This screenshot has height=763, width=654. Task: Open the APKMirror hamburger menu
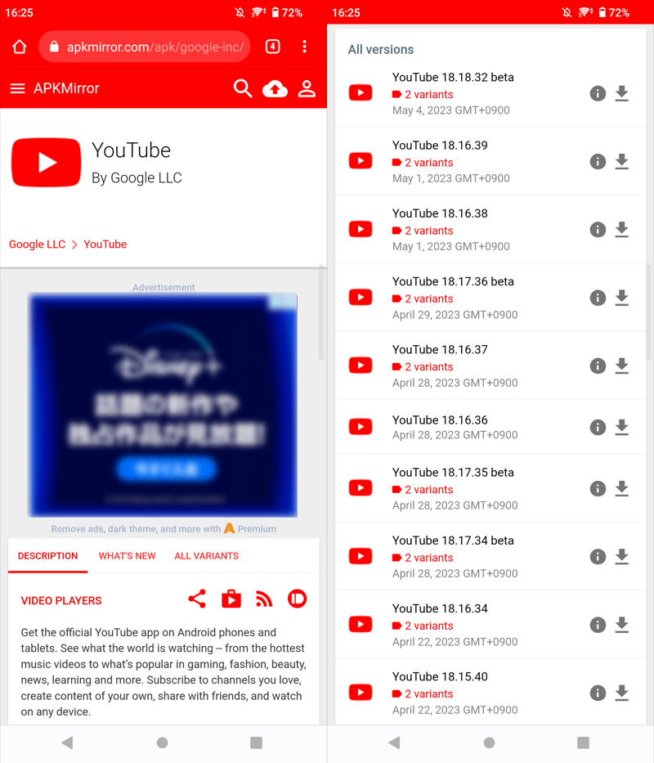17,88
